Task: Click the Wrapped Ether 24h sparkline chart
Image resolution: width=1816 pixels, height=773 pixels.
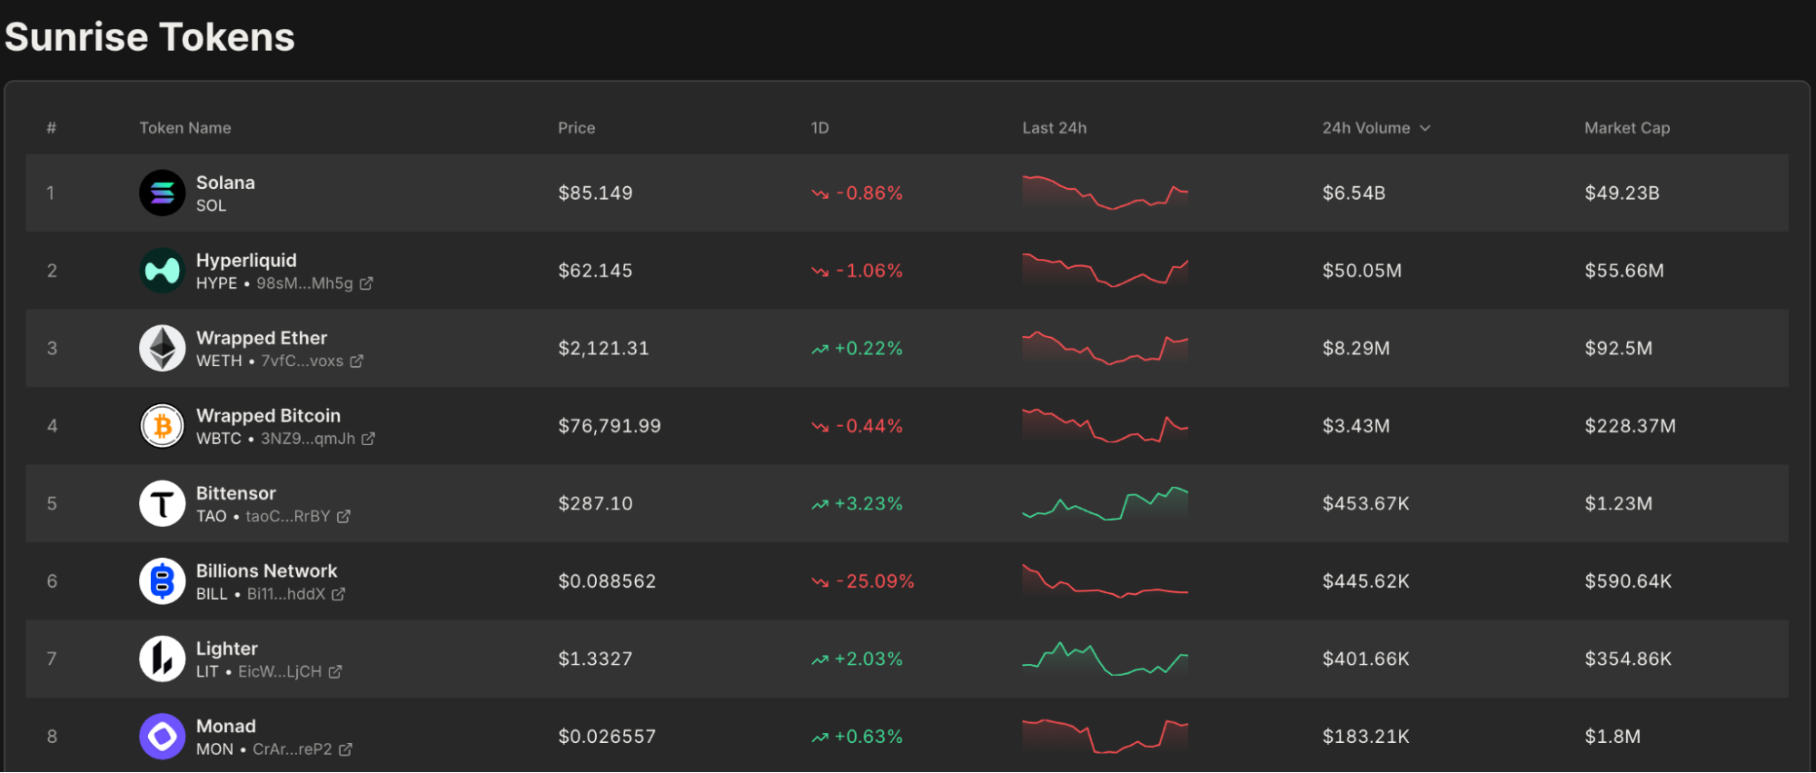Action: pos(1105,348)
